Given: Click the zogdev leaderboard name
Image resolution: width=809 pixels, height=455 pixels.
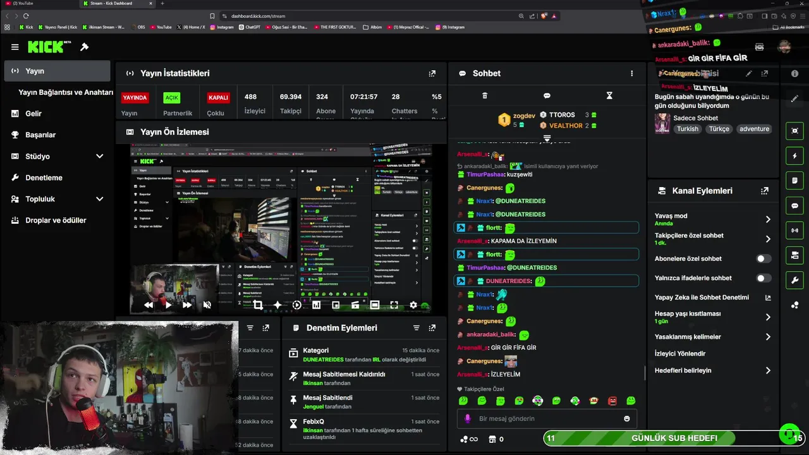Looking at the screenshot, I should click(524, 116).
